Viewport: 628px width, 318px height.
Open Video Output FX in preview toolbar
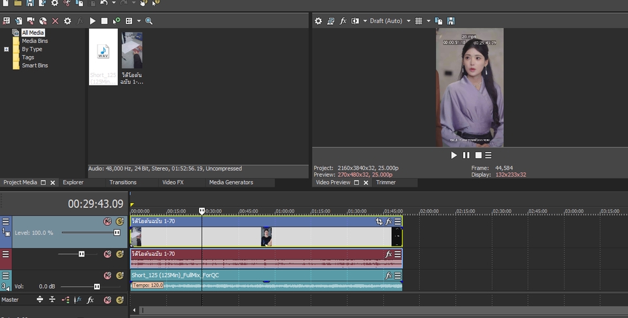(343, 21)
